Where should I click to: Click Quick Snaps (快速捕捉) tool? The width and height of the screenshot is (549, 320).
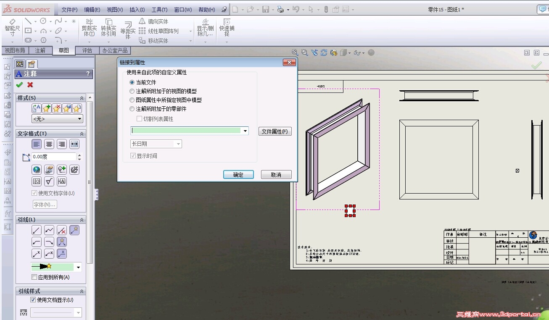(x=227, y=28)
